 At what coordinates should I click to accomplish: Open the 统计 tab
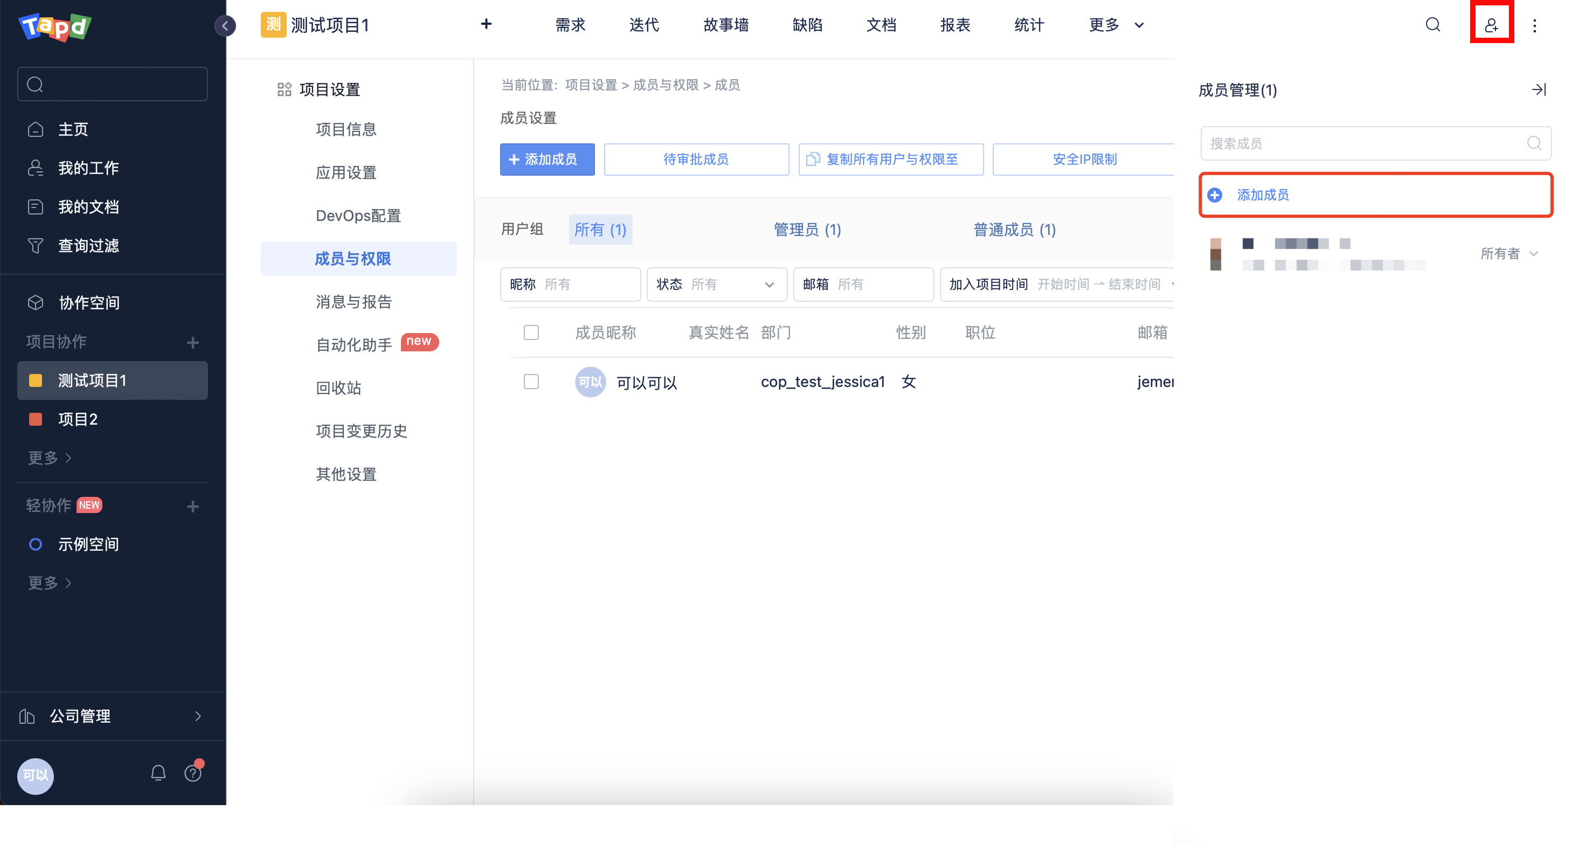point(1029,24)
